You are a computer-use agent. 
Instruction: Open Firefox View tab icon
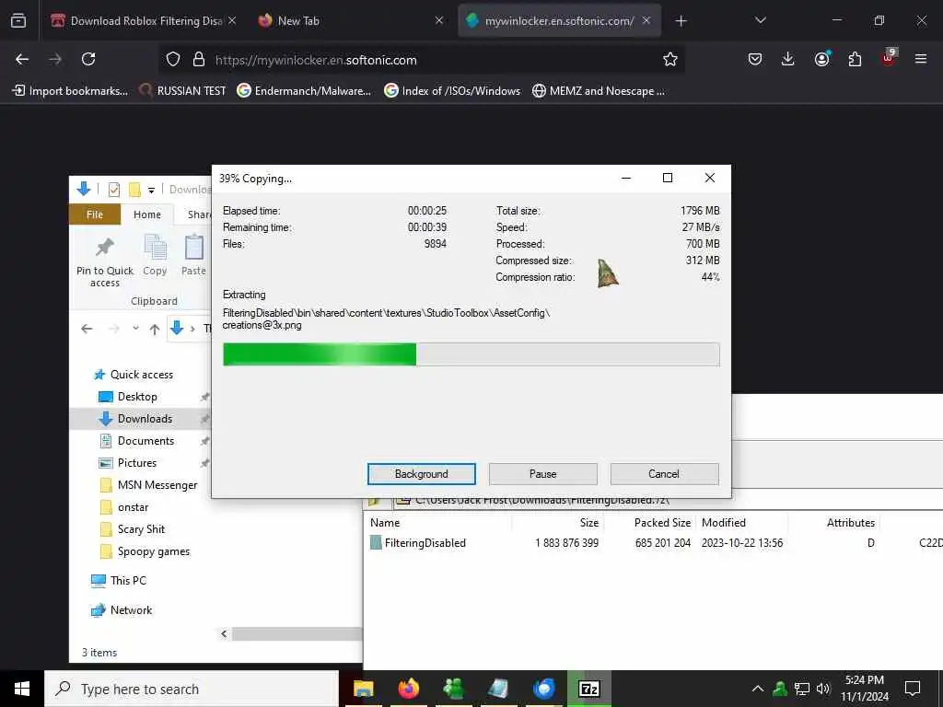(18, 20)
